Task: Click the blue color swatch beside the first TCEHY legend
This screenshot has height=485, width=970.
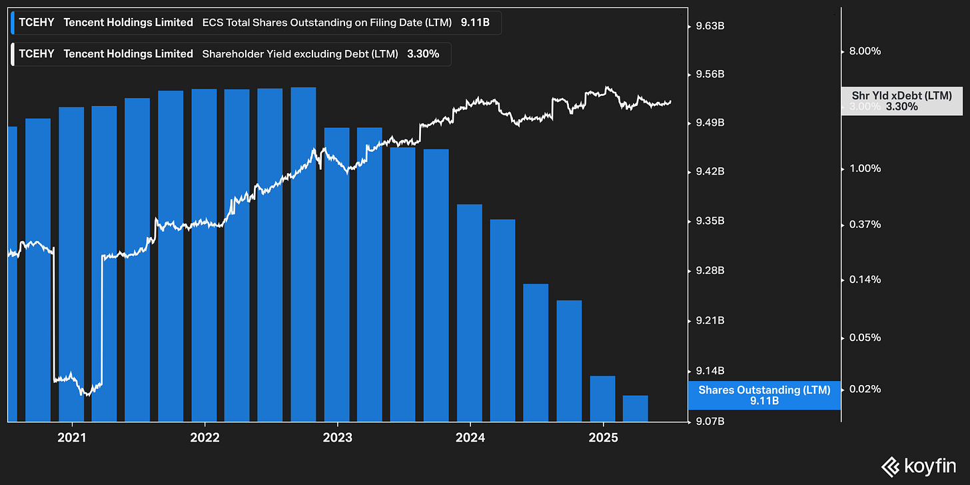Action: pyautogui.click(x=13, y=22)
